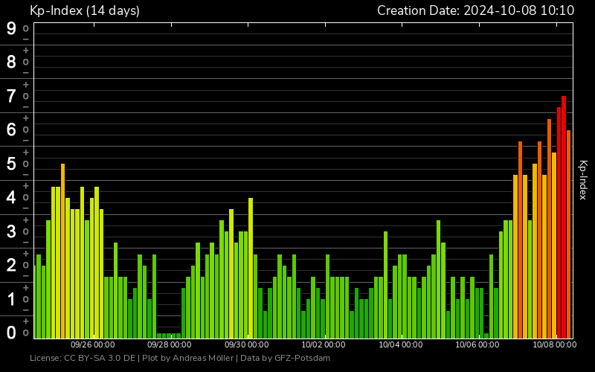Click the number 1 on the y-axis
This screenshot has height=372, width=595.
tap(11, 299)
